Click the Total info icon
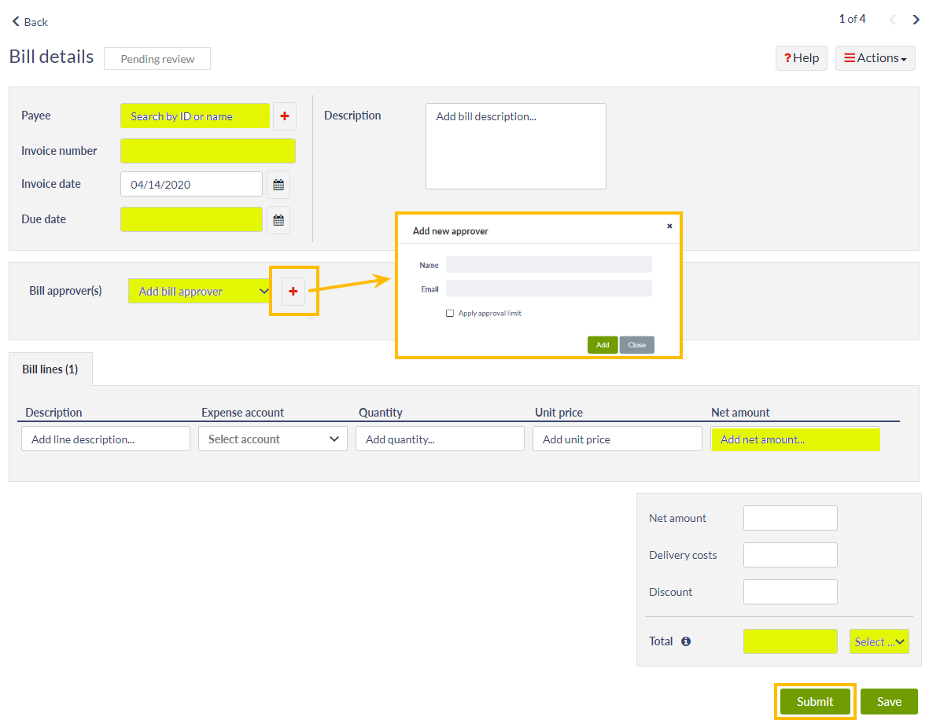 [686, 641]
